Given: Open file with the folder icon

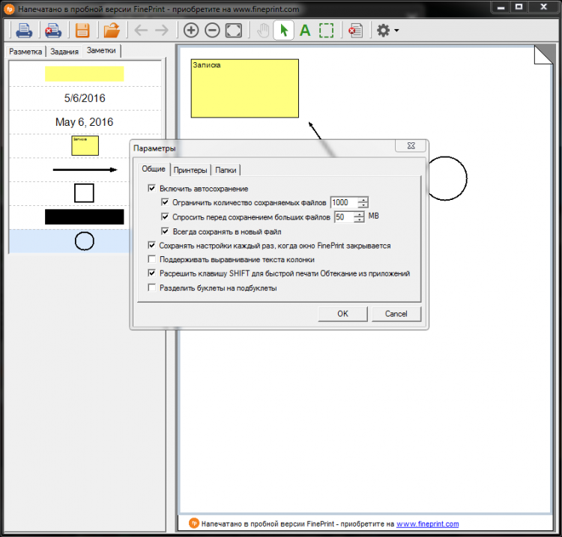Looking at the screenshot, I should click(x=112, y=31).
